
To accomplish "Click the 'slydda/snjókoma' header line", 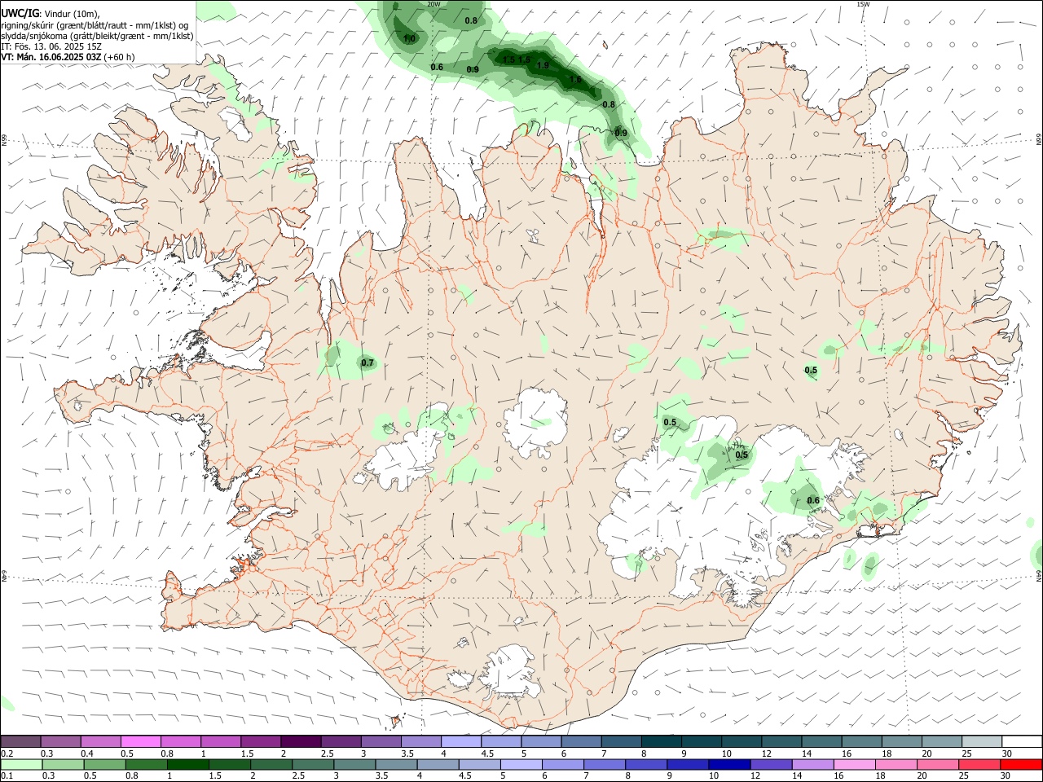I will pos(97,36).
